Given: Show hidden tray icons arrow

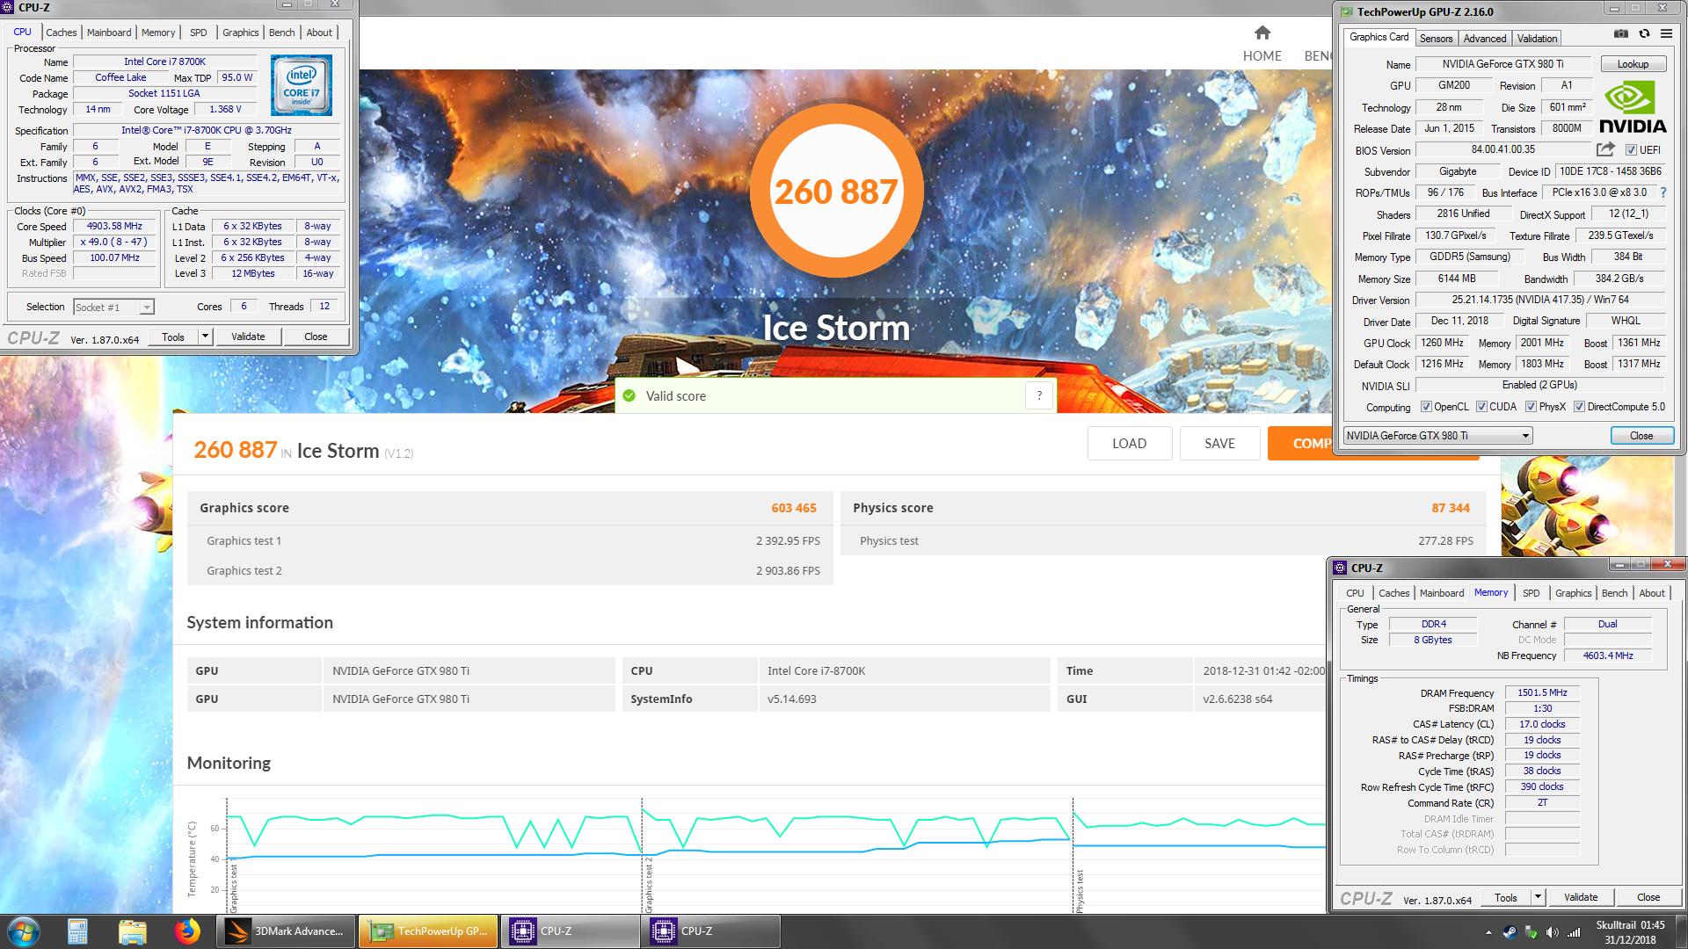Looking at the screenshot, I should 1488,932.
